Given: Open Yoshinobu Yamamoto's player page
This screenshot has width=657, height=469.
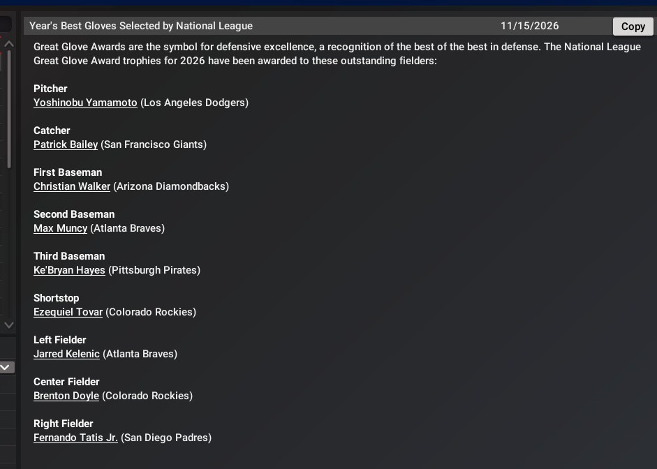Looking at the screenshot, I should tap(85, 103).
